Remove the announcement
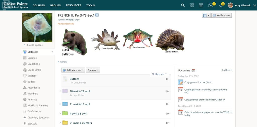The height and width of the screenshot is (127, 257). (x=63, y=62)
